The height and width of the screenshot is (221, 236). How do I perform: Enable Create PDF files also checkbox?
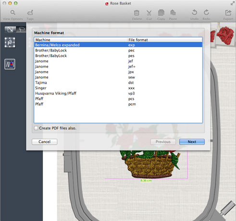[36, 128]
